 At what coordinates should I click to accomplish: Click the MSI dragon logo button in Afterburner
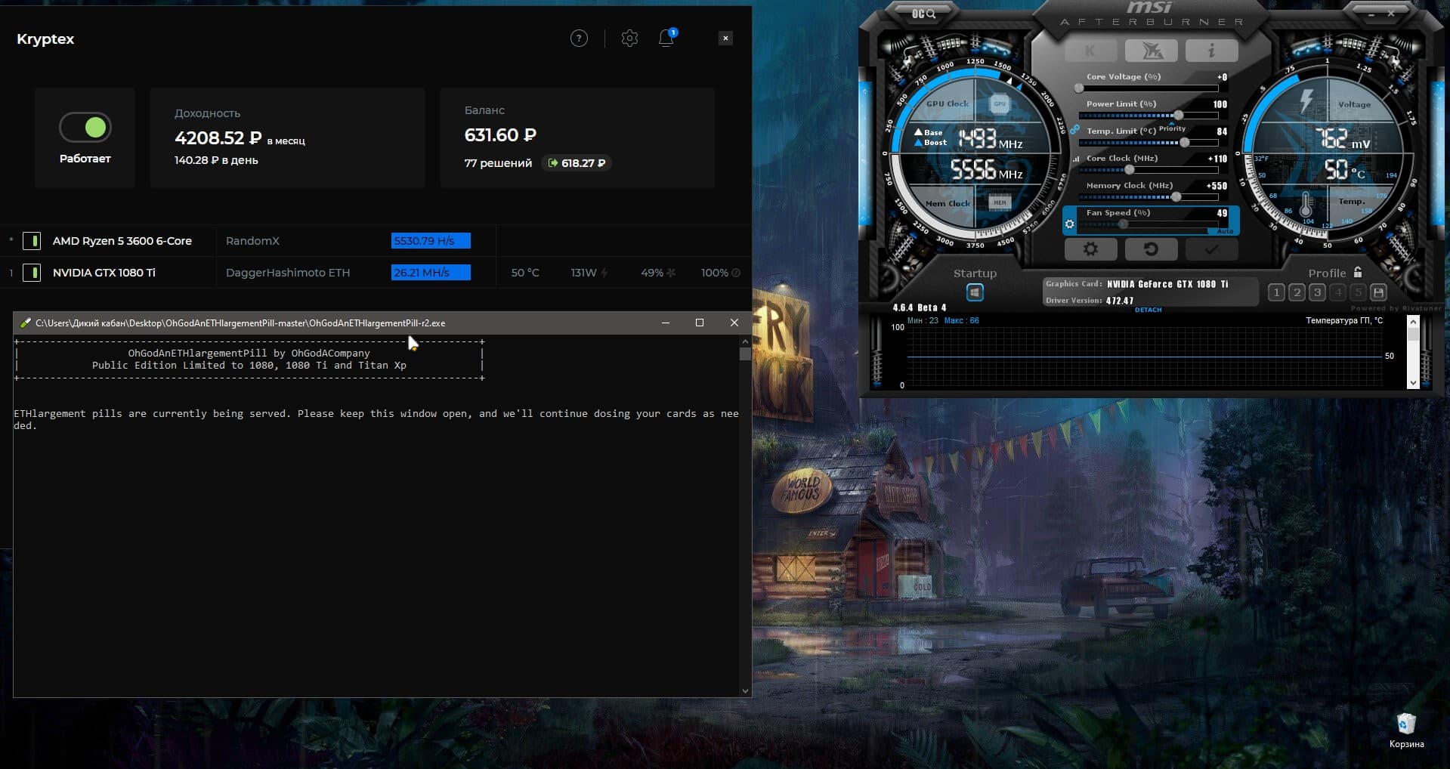click(x=1151, y=51)
